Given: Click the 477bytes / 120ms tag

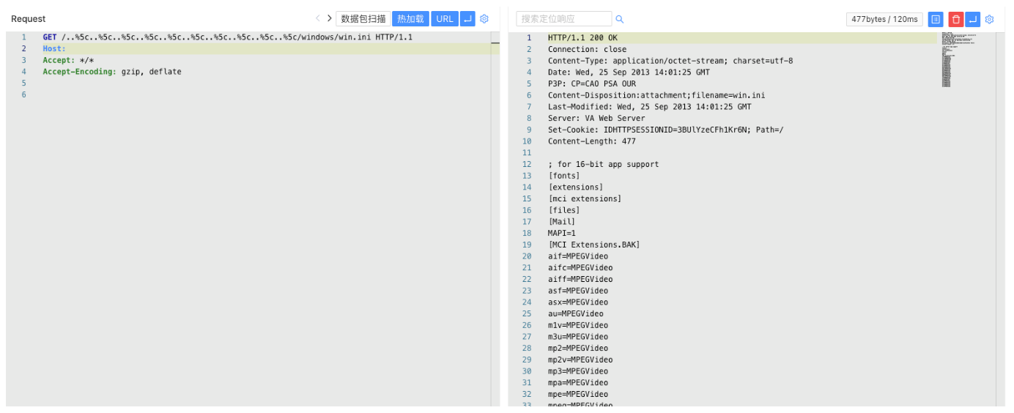Looking at the screenshot, I should click(884, 20).
